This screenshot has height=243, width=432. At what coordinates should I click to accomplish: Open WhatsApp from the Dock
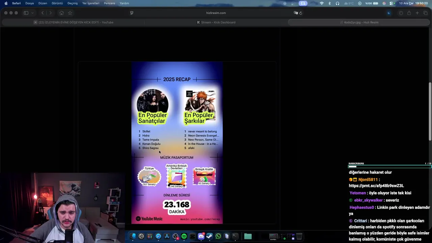[218, 236]
